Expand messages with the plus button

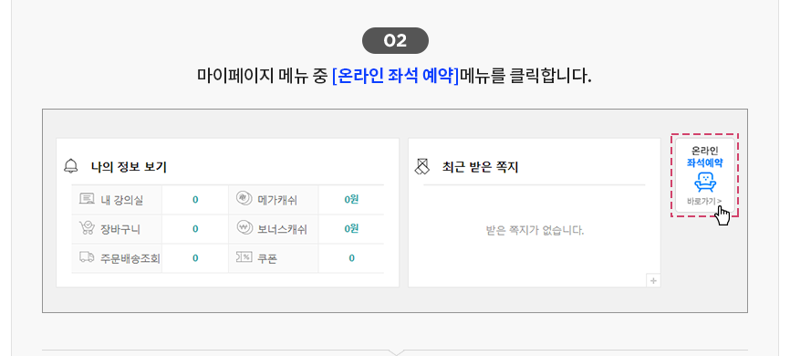coord(653,281)
